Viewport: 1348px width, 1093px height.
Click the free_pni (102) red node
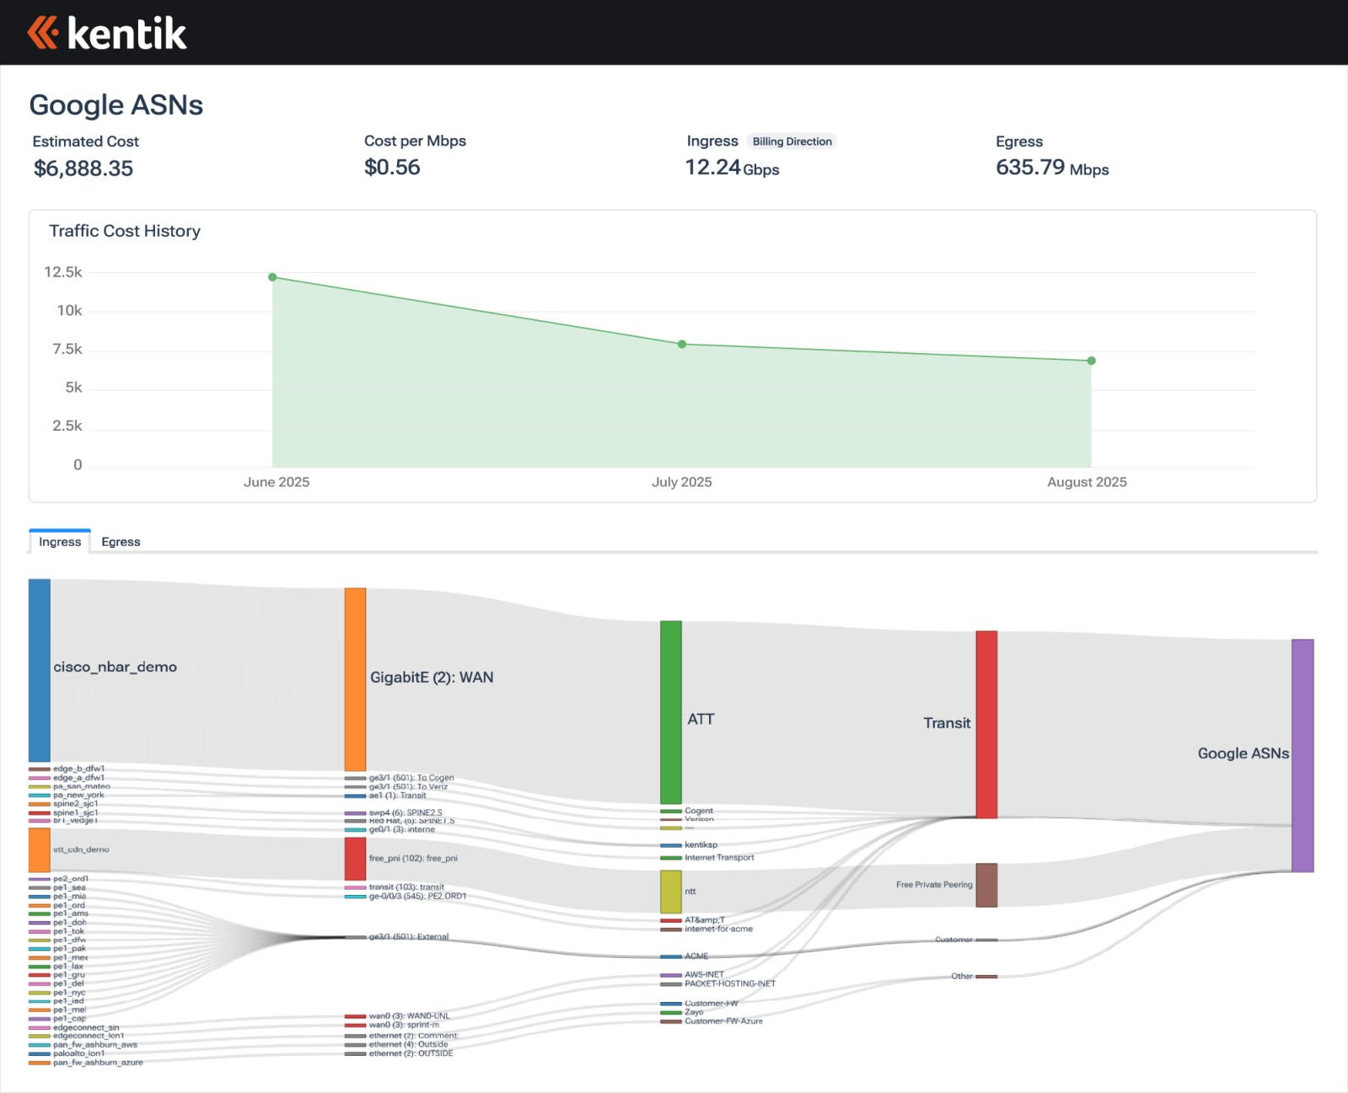(x=355, y=859)
